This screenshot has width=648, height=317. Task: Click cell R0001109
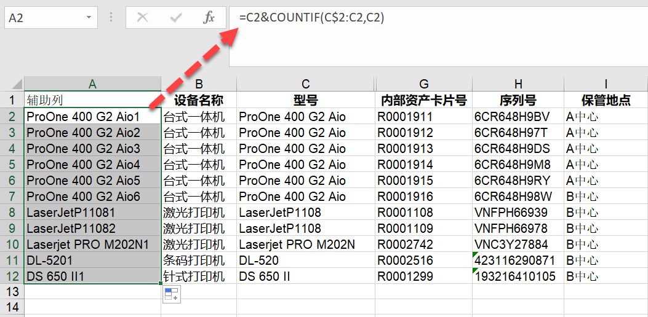(424, 229)
